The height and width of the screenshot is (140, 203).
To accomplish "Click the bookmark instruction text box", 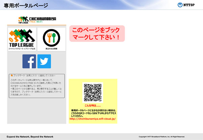I will pyautogui.click(x=37, y=86).
